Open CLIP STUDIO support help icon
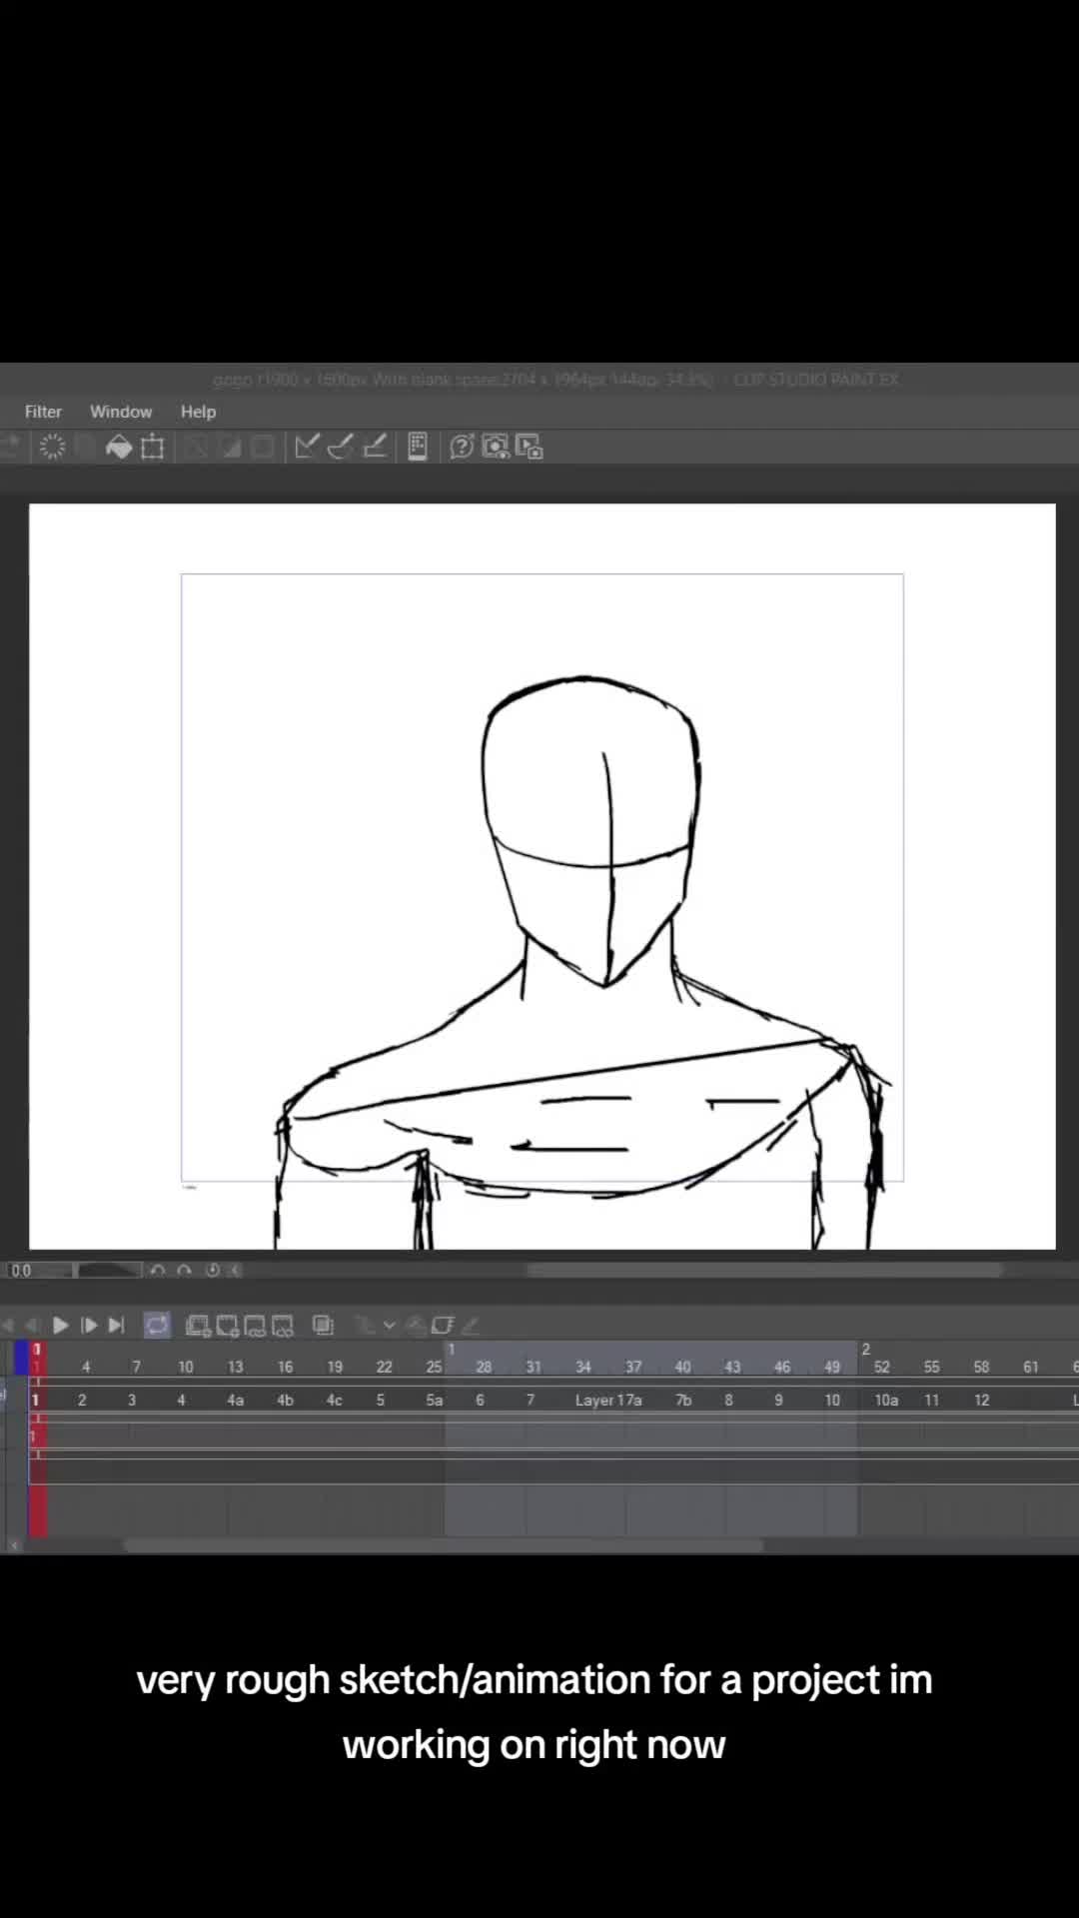This screenshot has height=1918, width=1079. 462,447
